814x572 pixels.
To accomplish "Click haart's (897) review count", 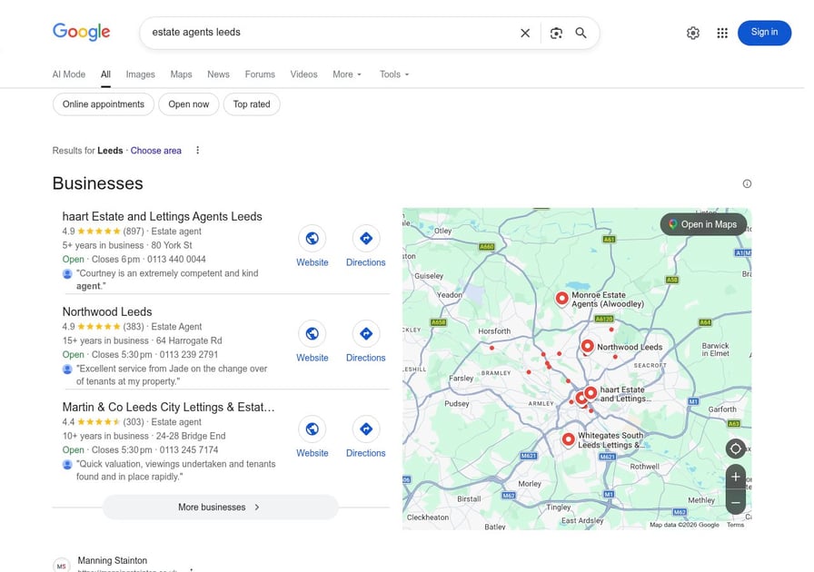I will click(x=134, y=232).
